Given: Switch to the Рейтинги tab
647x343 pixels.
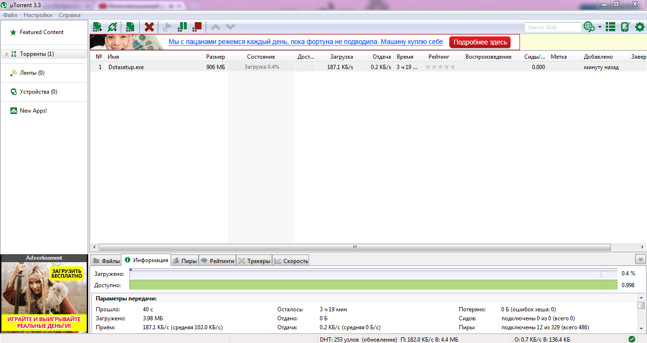Looking at the screenshot, I should (217, 261).
